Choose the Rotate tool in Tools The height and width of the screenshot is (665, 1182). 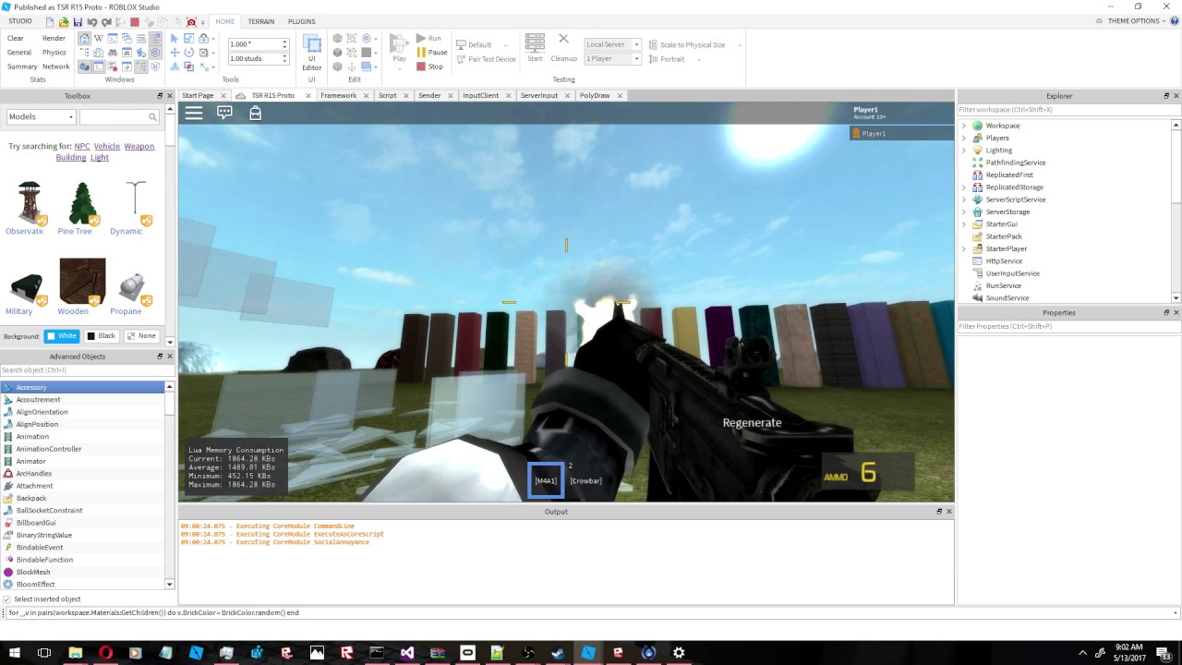click(x=189, y=53)
